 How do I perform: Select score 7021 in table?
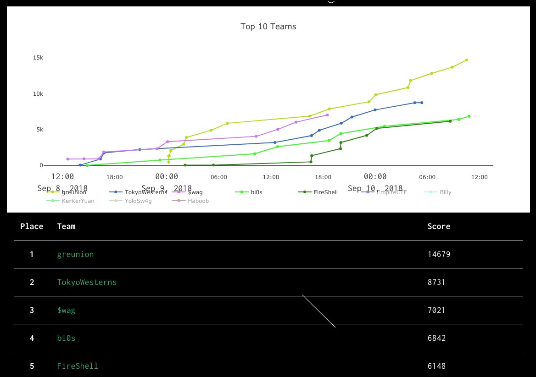coord(436,310)
